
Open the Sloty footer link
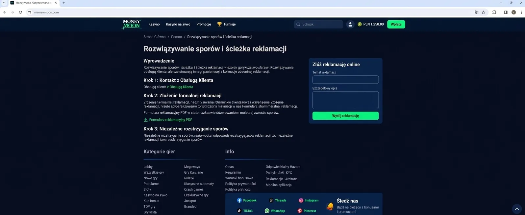(x=147, y=189)
